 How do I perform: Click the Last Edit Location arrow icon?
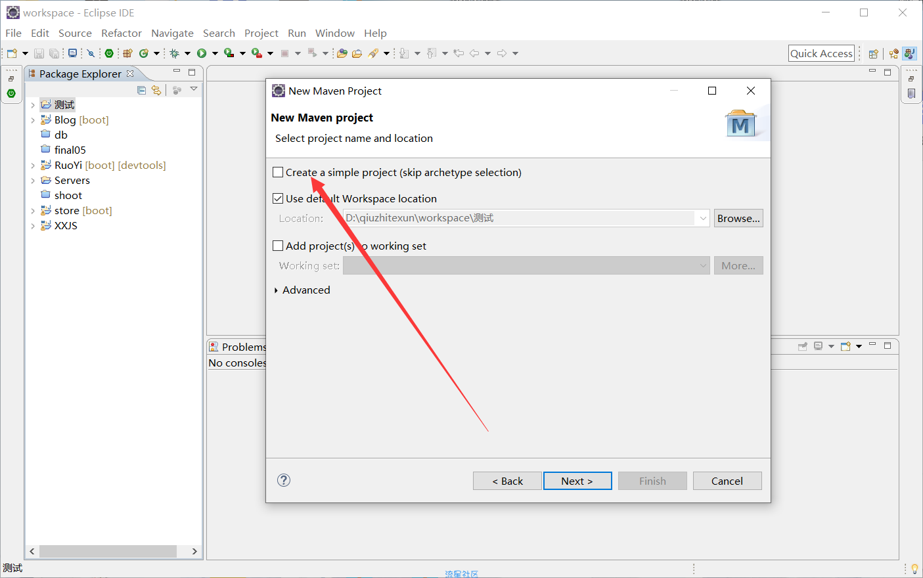459,53
